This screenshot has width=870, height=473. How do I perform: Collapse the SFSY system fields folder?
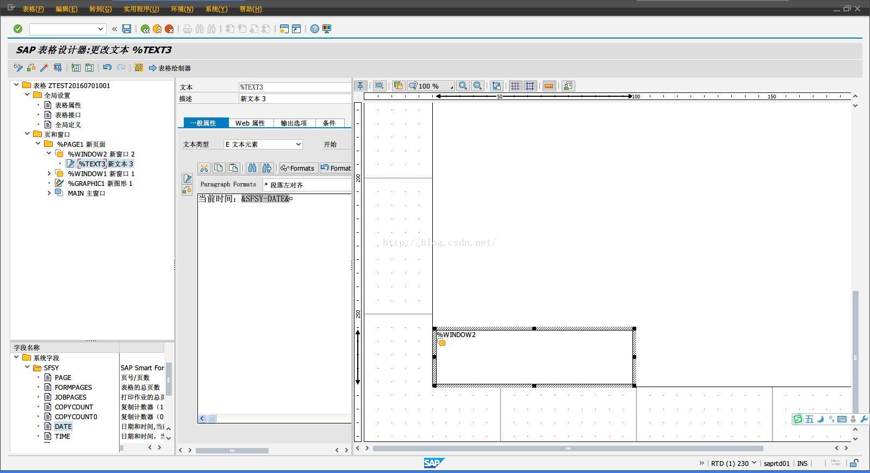pyautogui.click(x=27, y=368)
